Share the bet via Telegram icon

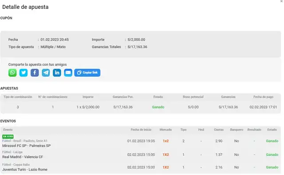[46, 73]
